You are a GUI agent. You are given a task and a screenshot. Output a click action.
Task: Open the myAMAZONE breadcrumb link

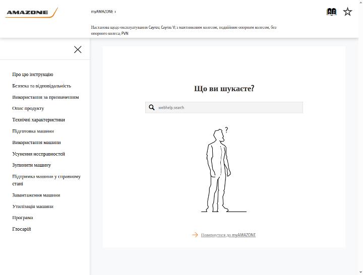pos(102,12)
